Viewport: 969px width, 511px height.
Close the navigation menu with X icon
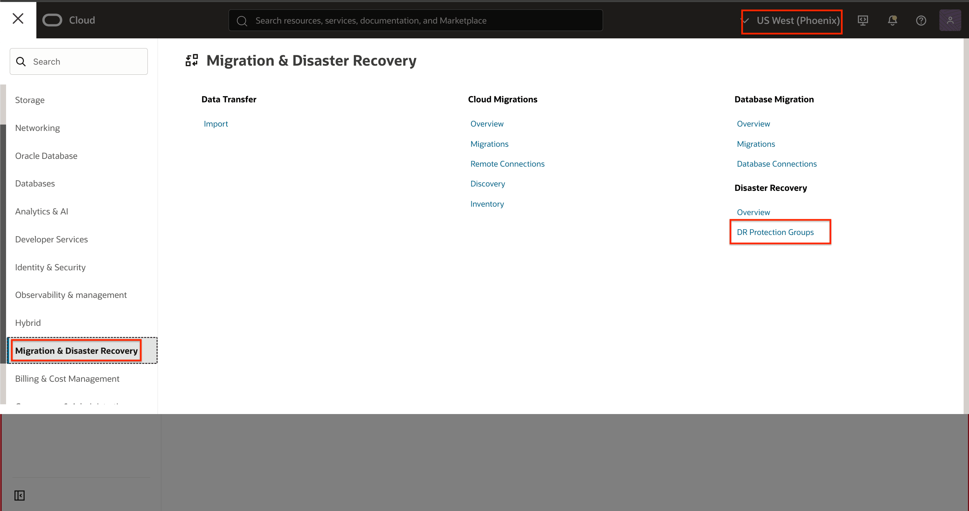[x=18, y=19]
